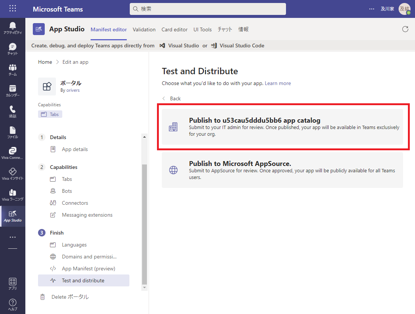
Task: Switch to the Validation tab
Action: [144, 29]
